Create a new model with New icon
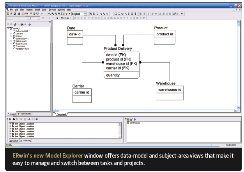This screenshot has height=172, width=244. tap(8, 14)
